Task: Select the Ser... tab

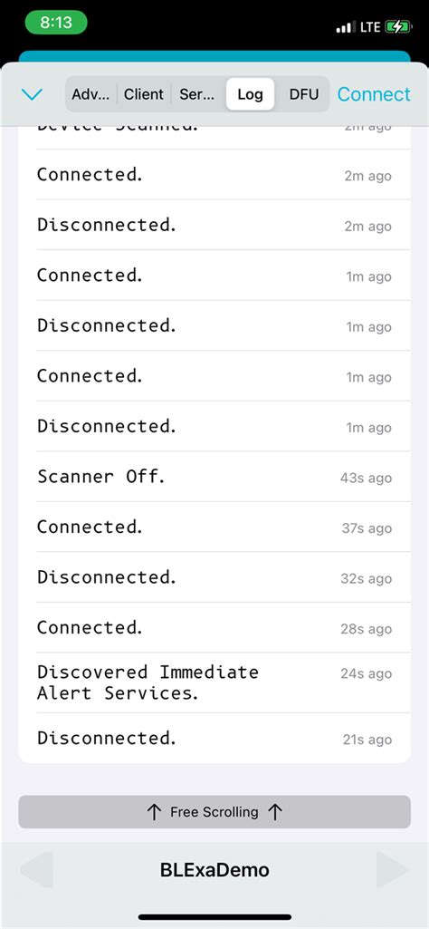Action: coord(197,94)
